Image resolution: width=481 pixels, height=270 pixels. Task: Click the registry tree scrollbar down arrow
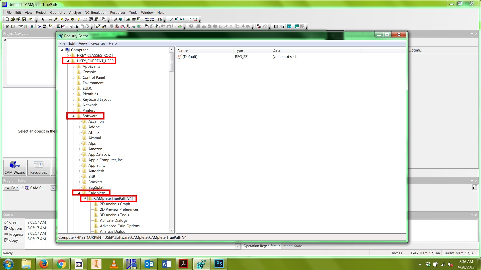click(171, 230)
